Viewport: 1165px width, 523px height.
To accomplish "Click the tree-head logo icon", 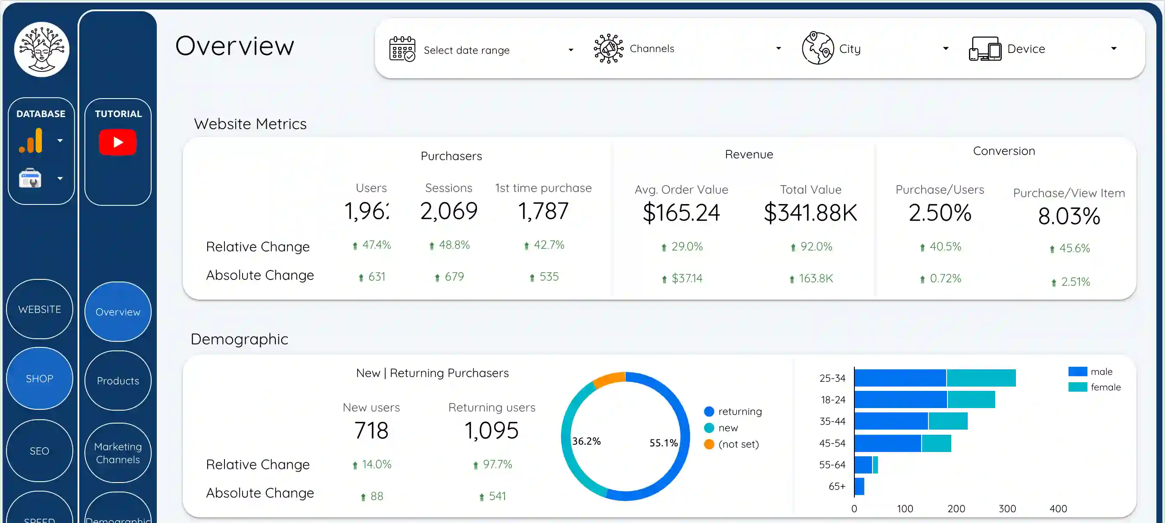I will [42, 49].
